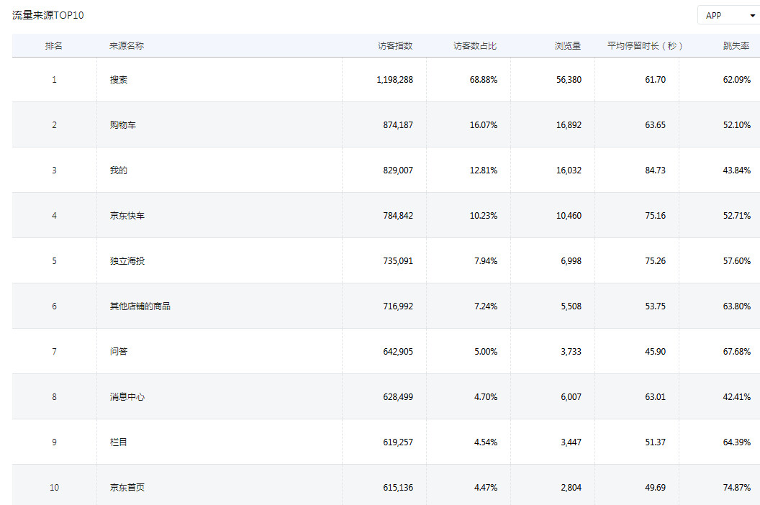Select the 京东首页 source name
The height and width of the screenshot is (505, 760).
[x=127, y=488]
